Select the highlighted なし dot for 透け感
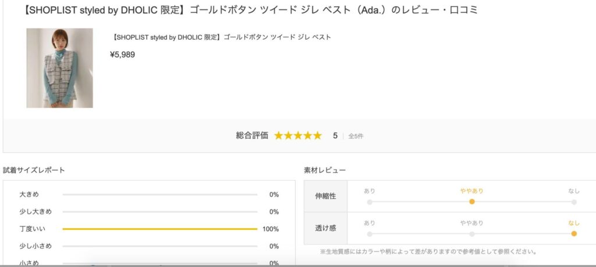Viewport: 596px width, 267px height. click(574, 234)
